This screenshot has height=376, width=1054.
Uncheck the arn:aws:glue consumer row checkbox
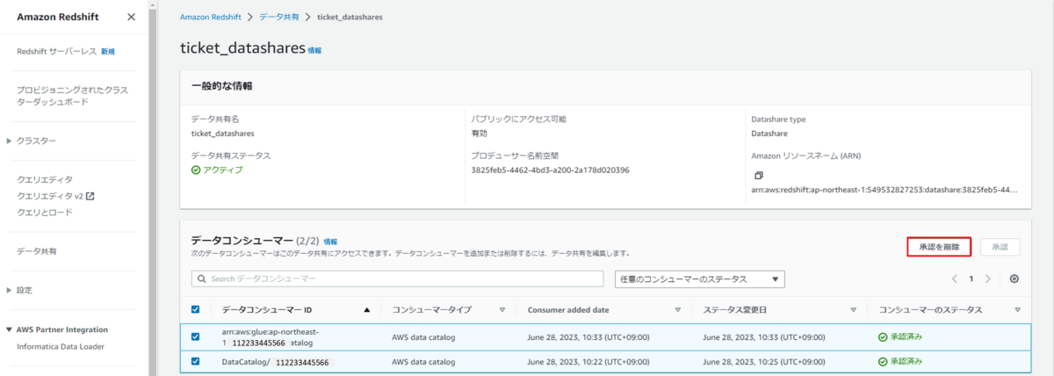pos(196,336)
